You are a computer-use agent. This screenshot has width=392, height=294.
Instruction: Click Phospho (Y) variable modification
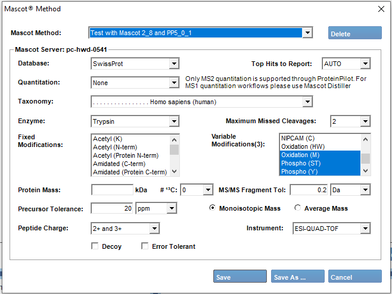(x=320, y=171)
